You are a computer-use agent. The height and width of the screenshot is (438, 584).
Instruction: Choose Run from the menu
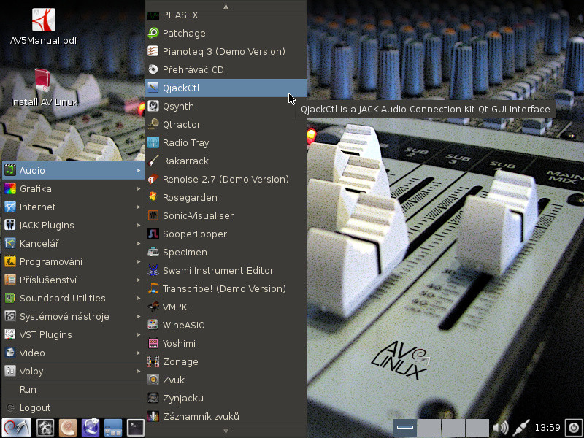tap(73, 389)
